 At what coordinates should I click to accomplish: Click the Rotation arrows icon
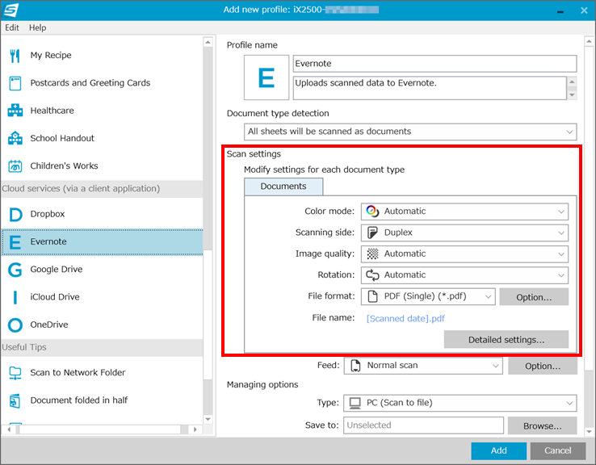[372, 275]
